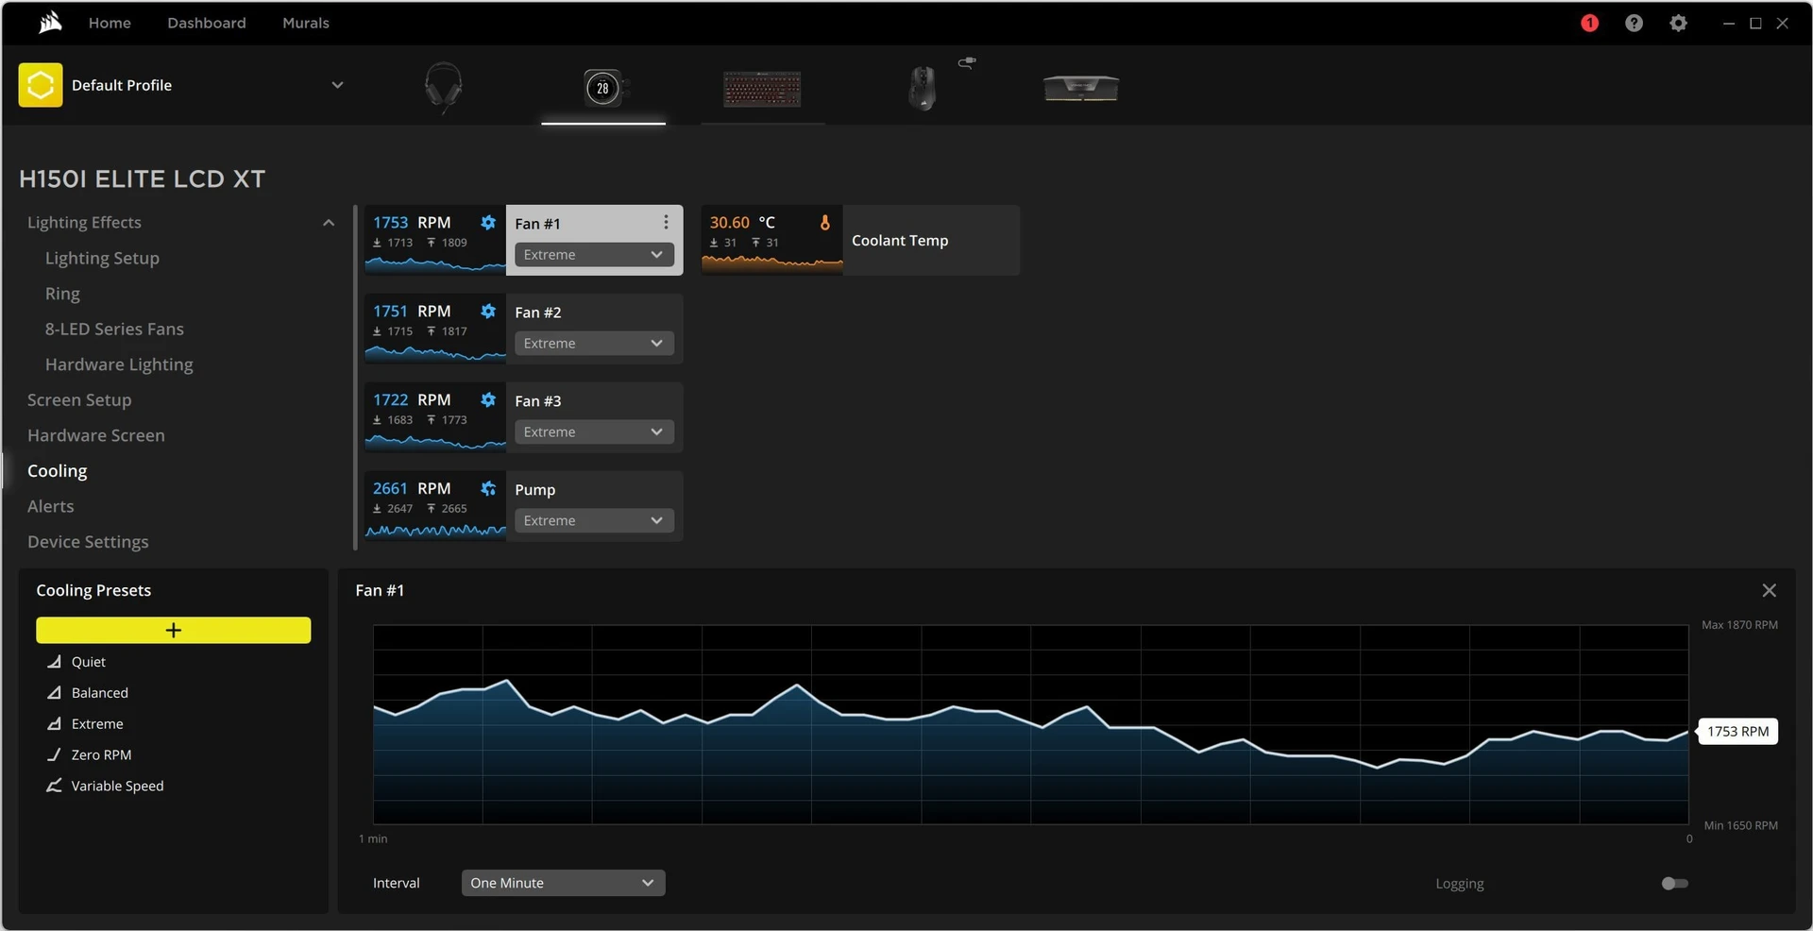Toggle the Logging switch

1674,884
